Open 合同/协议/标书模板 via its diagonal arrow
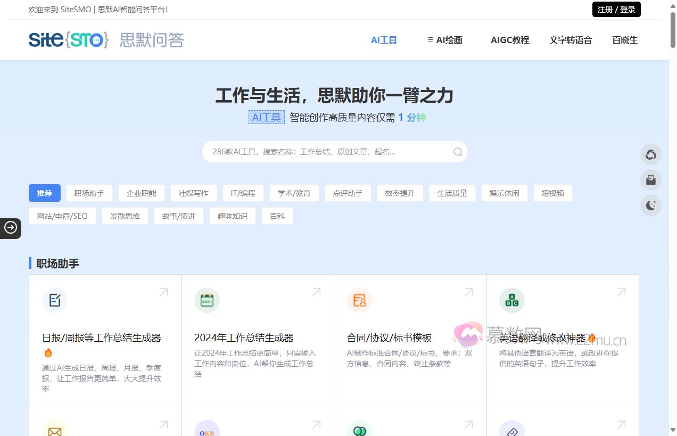The width and height of the screenshot is (677, 436). [x=468, y=292]
